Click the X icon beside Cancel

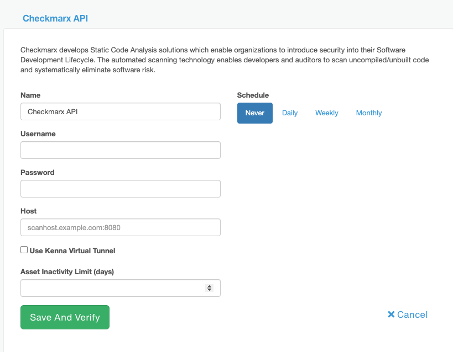click(x=390, y=314)
